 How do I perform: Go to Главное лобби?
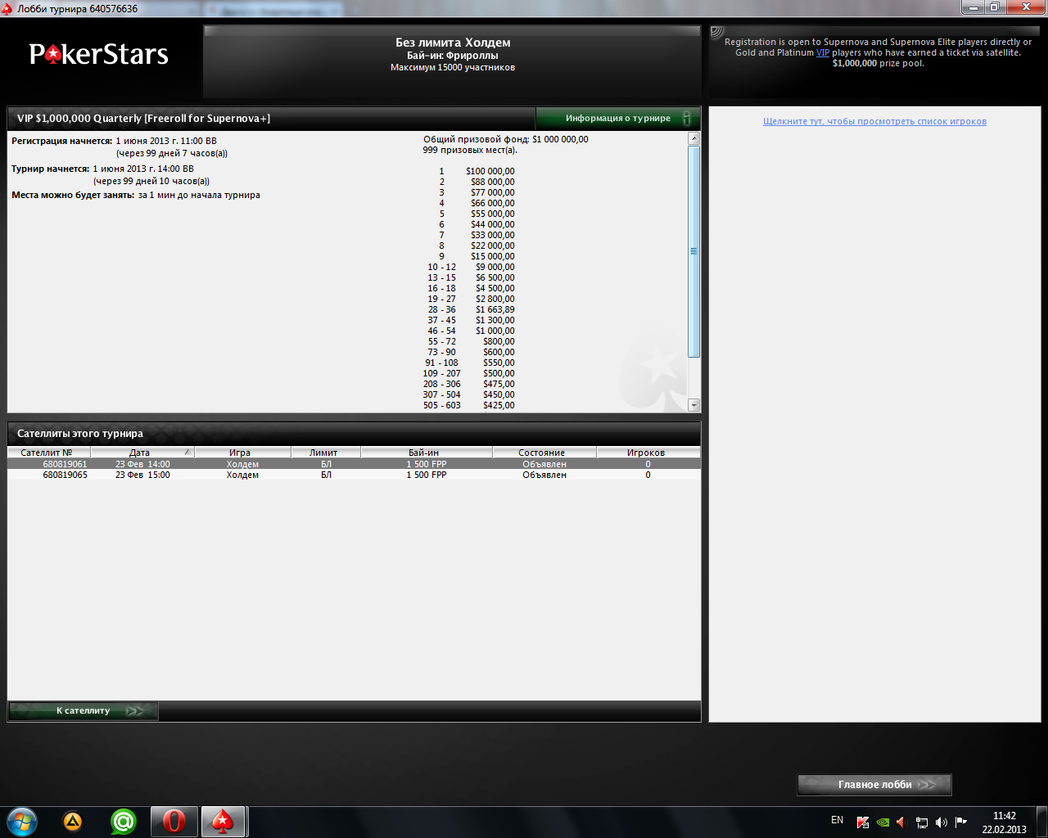point(874,785)
